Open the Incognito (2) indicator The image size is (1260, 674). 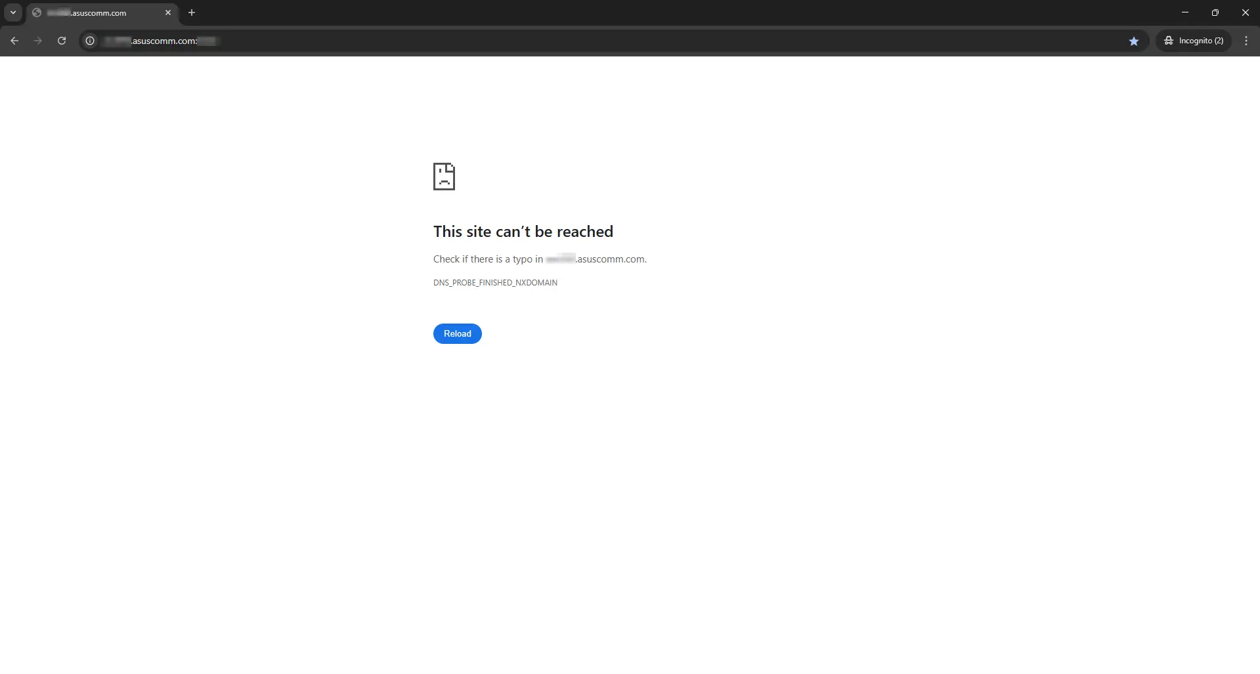1194,41
